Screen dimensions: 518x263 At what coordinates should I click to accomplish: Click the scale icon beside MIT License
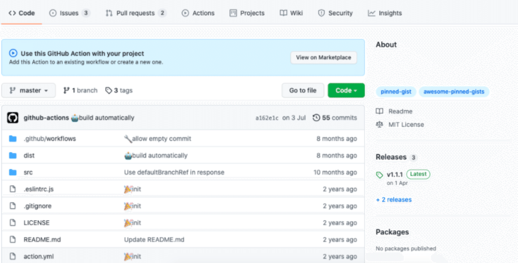click(x=379, y=124)
